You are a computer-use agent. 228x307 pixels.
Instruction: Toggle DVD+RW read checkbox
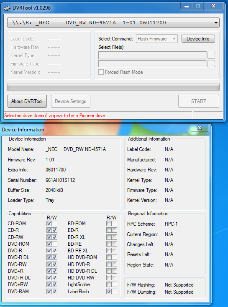click(49, 284)
